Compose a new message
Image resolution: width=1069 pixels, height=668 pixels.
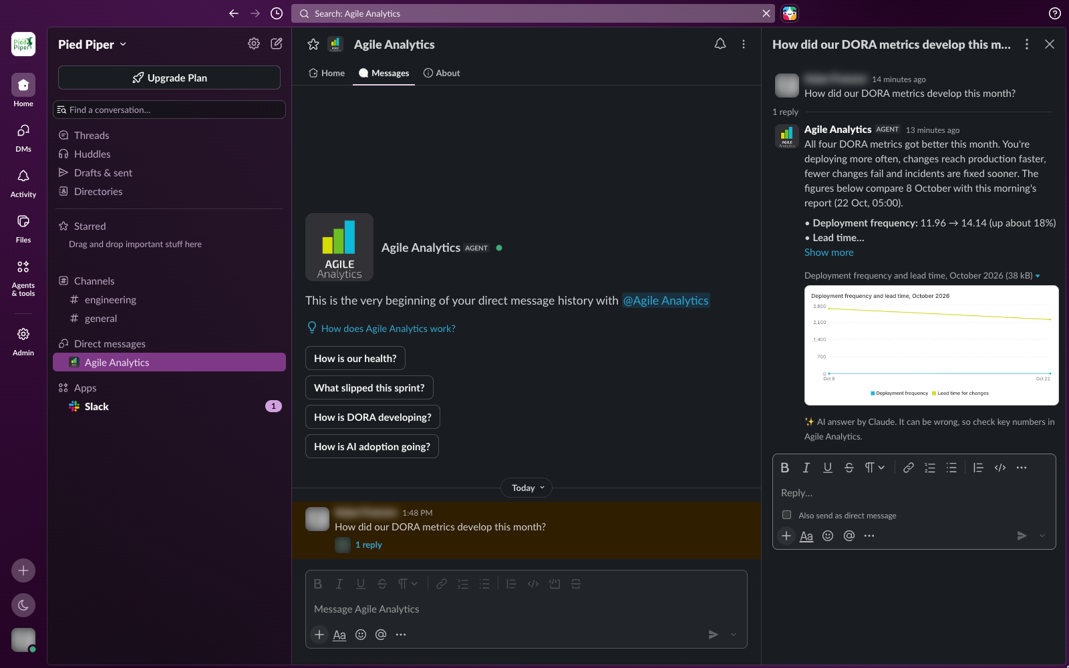coord(277,43)
